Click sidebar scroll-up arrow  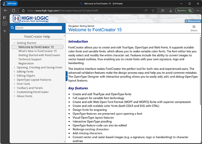[64, 36]
